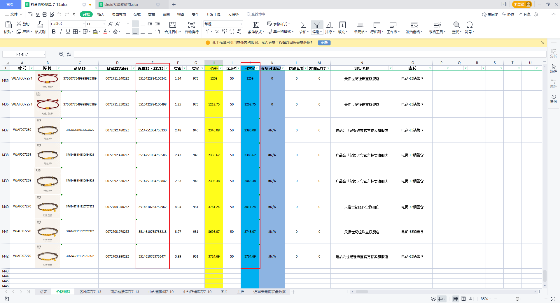Open Freeze Panes (冻结窗格) tool
Screen dimensions: 560x303
(x=414, y=25)
